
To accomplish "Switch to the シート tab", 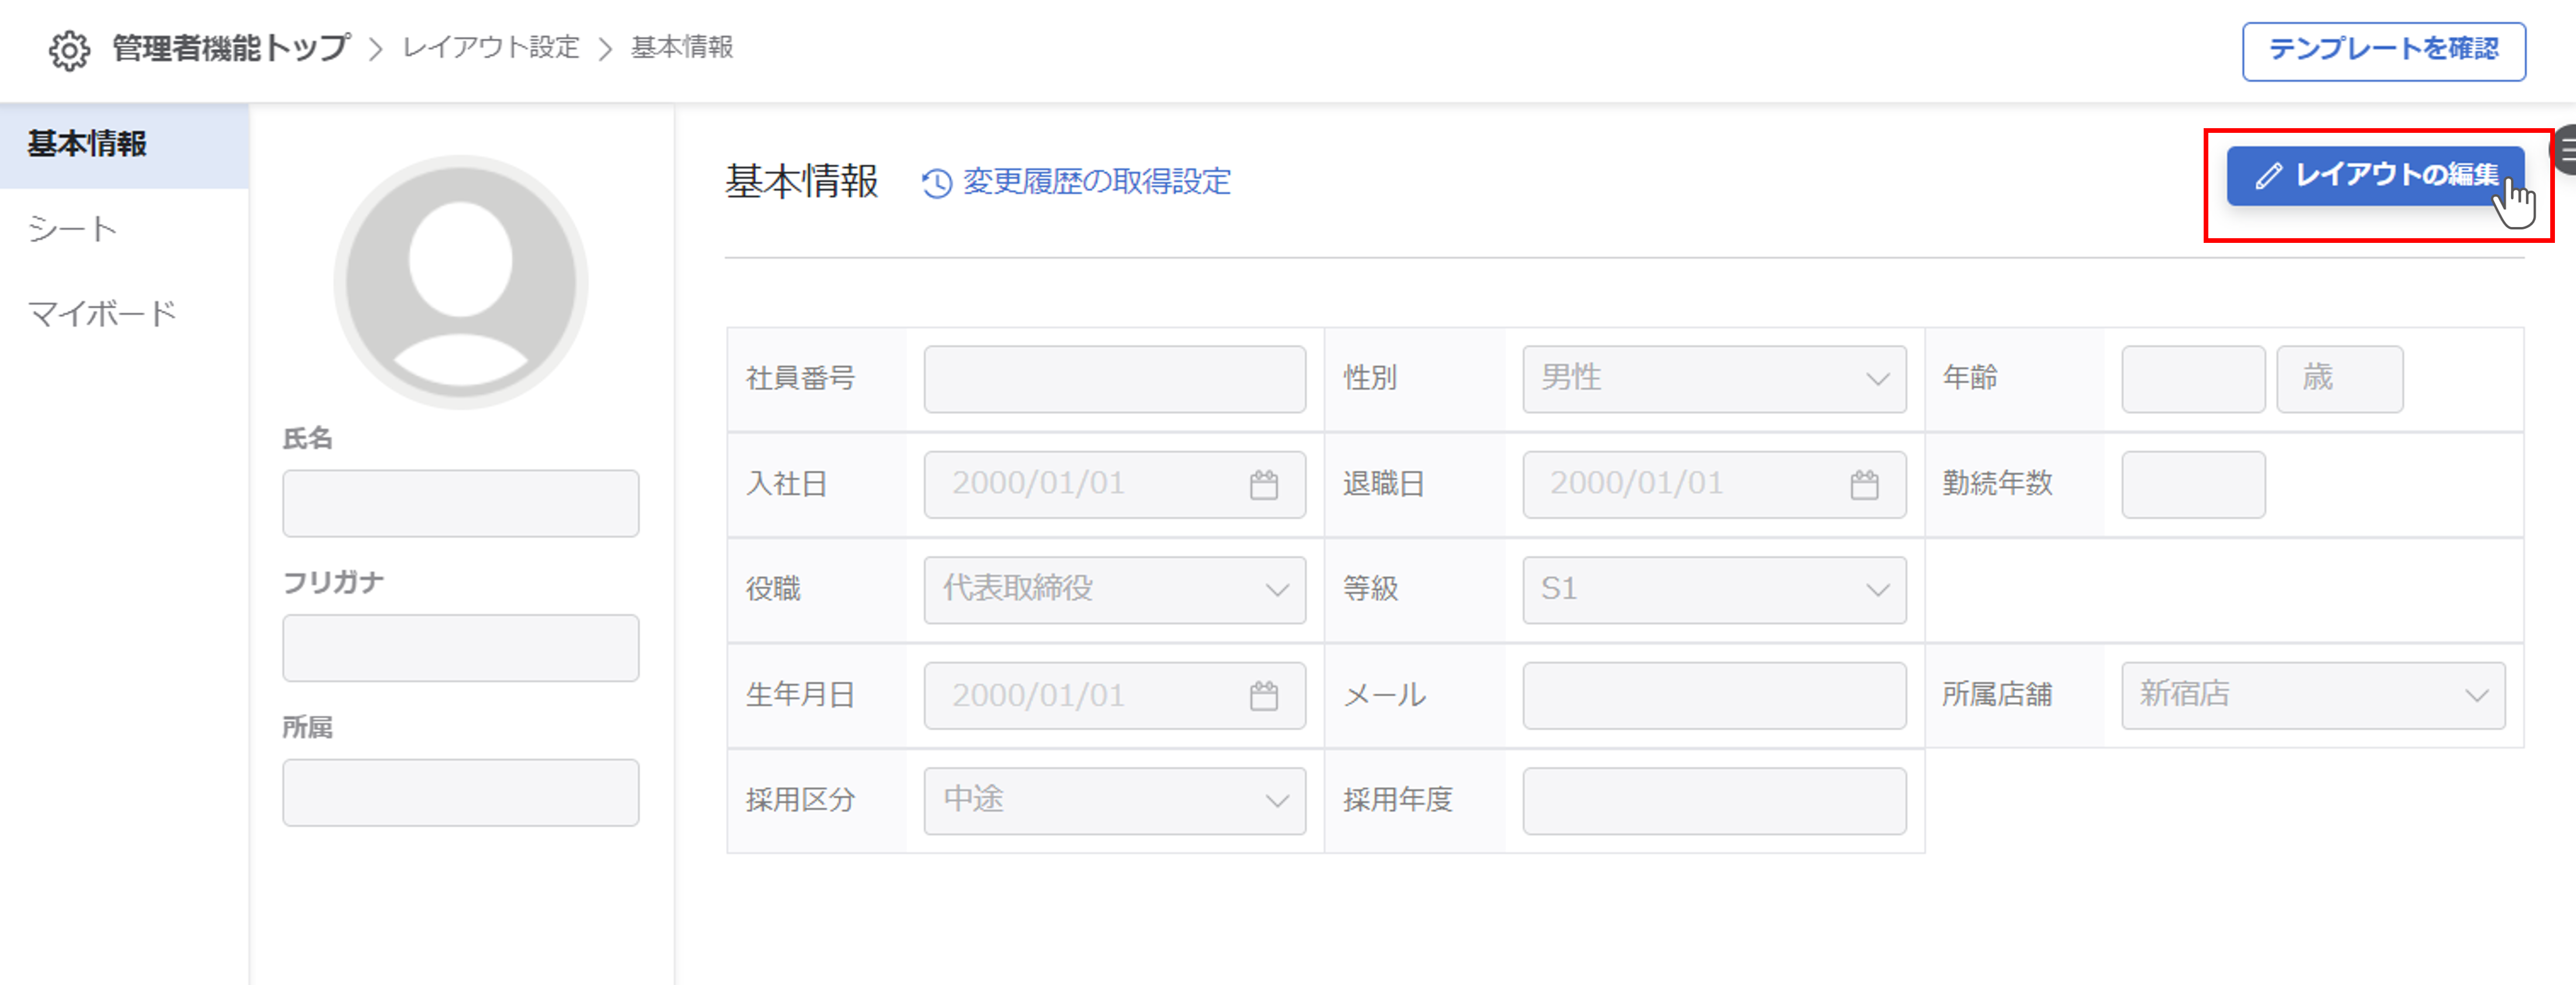I will 72,229.
